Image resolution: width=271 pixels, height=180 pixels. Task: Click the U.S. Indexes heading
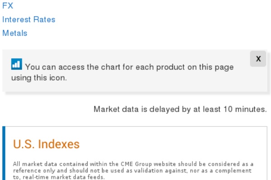coord(46,144)
